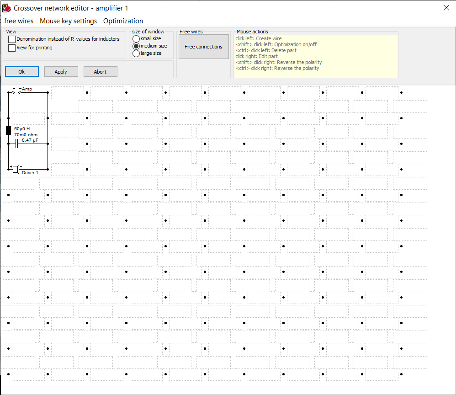Image resolution: width=456 pixels, height=395 pixels.
Task: Select the small size radio button
Action: point(136,39)
